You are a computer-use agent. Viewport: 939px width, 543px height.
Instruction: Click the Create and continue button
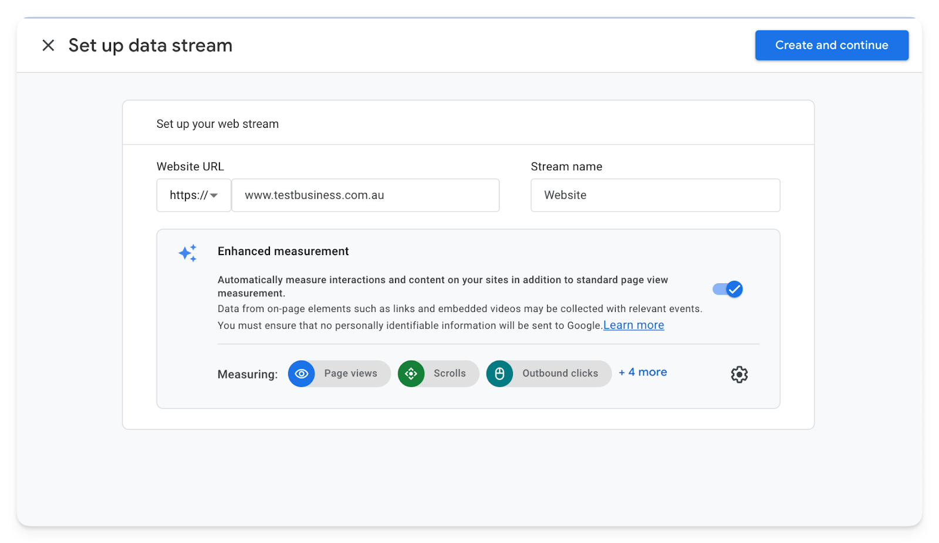831,45
